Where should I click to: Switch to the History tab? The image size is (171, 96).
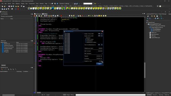72,95
